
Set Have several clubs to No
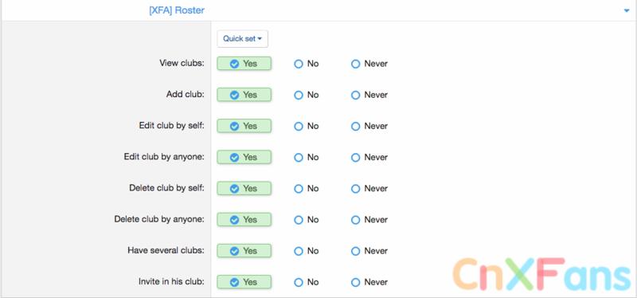[x=307, y=251]
